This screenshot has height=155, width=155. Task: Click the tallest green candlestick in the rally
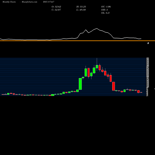click(80, 84)
